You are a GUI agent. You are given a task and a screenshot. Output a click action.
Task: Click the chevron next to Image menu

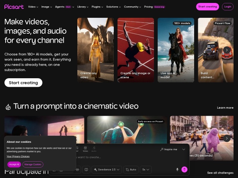[x=51, y=7]
